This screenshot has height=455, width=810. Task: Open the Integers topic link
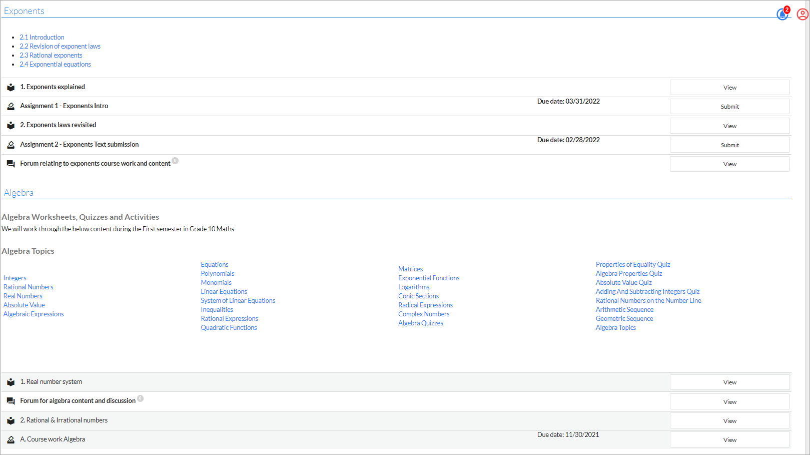15,278
